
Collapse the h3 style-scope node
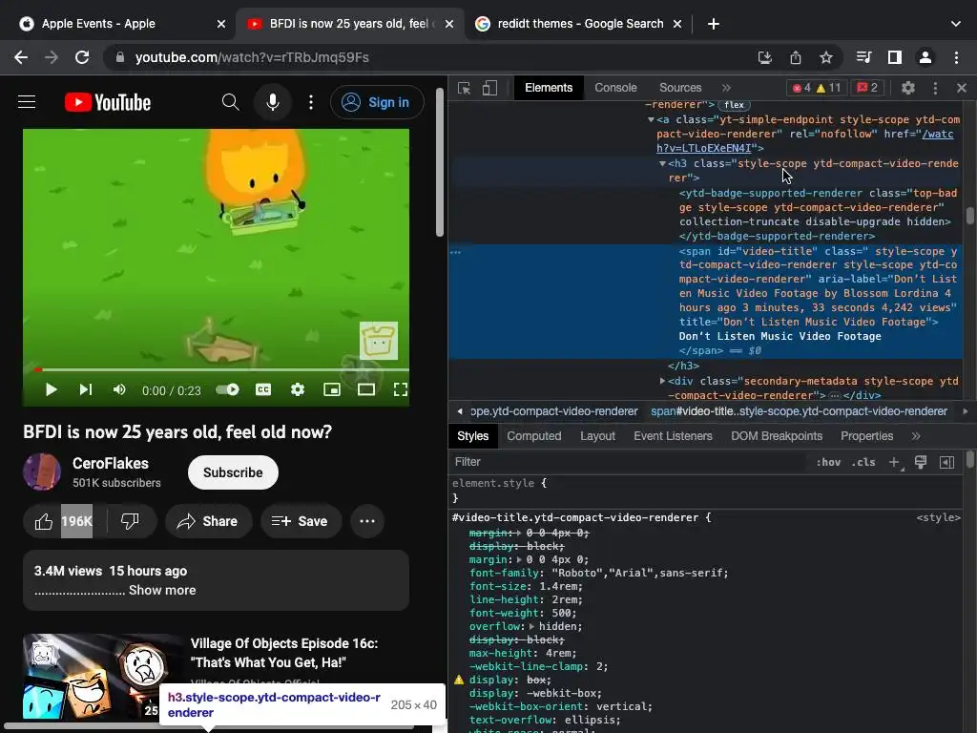coord(662,164)
